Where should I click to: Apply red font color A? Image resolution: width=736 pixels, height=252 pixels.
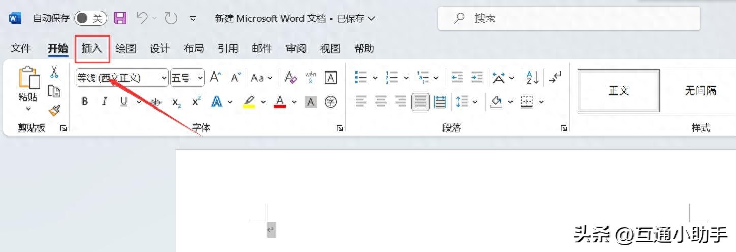pos(280,102)
